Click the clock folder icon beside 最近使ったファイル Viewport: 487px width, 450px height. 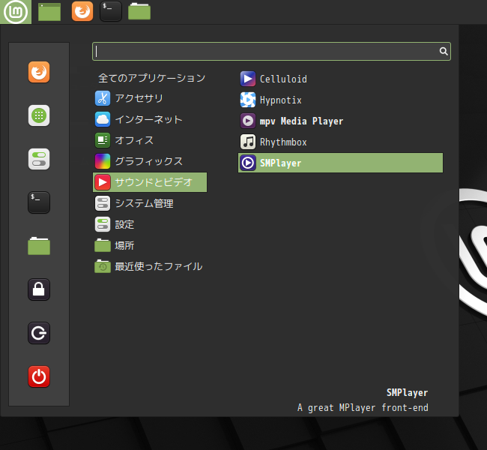[x=103, y=266]
